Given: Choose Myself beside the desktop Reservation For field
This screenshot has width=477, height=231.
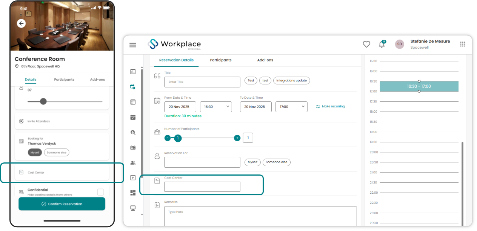Looking at the screenshot, I should tap(252, 162).
